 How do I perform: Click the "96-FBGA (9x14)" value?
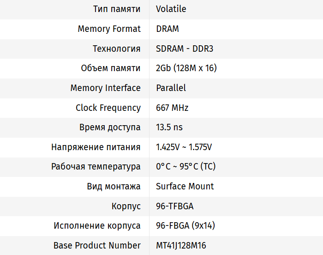185,226
